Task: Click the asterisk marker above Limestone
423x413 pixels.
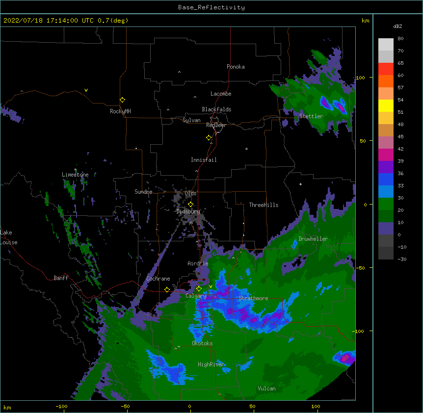Action: click(x=76, y=170)
